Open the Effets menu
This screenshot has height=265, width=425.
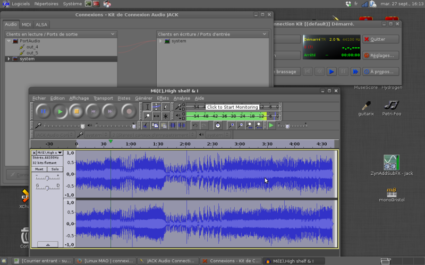[x=163, y=98]
